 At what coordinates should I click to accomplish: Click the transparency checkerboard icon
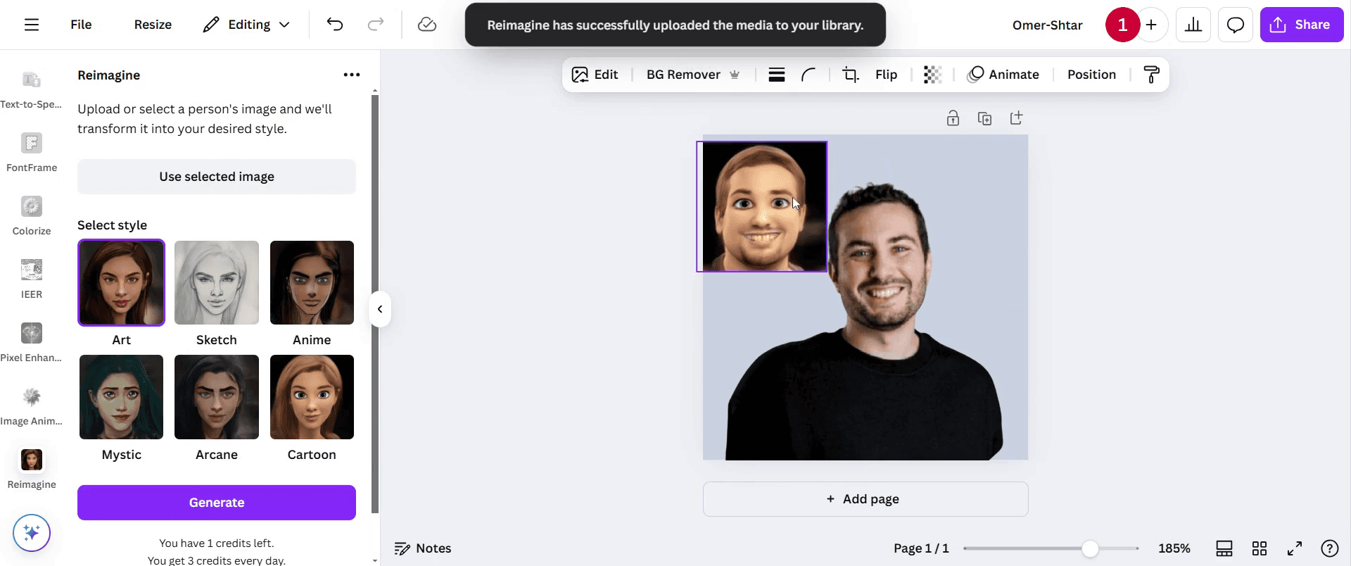tap(932, 75)
